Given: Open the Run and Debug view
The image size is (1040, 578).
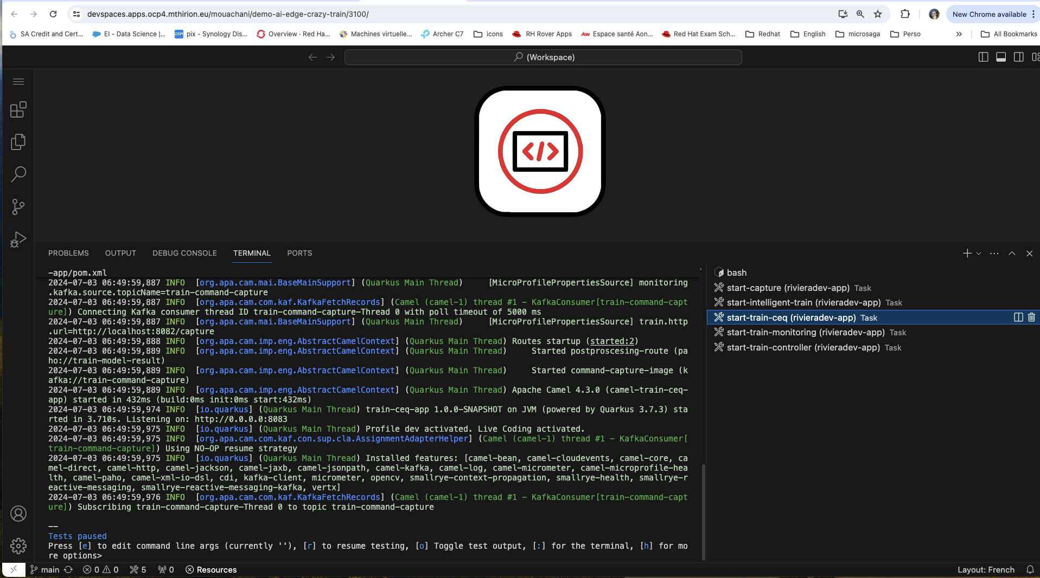Looking at the screenshot, I should tap(18, 239).
